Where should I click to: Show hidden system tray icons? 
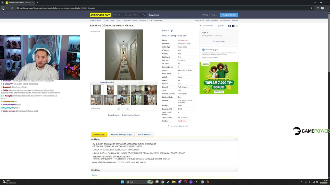pos(301,182)
